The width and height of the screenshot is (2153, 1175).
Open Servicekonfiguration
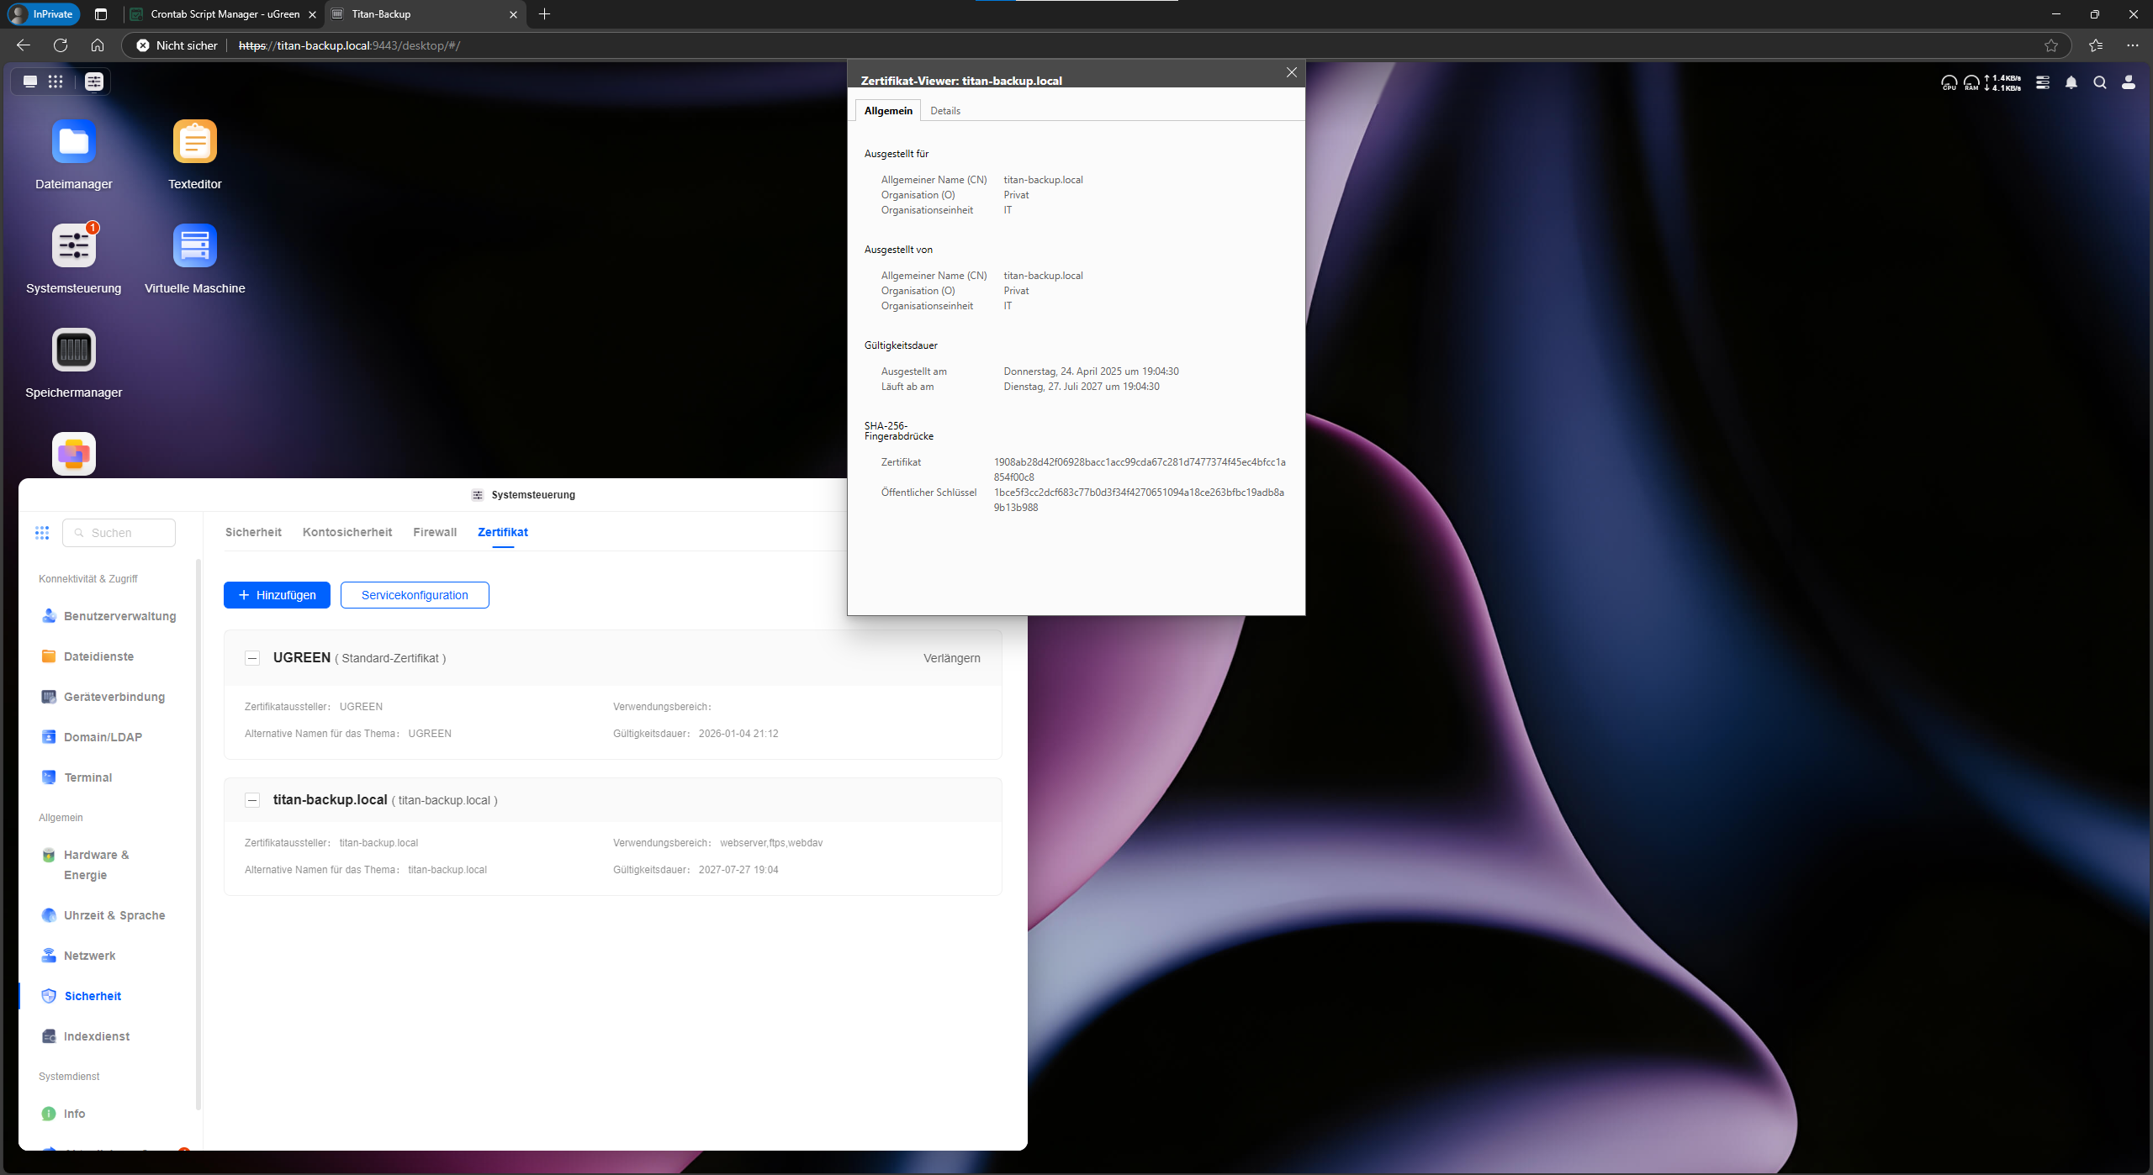tap(415, 595)
